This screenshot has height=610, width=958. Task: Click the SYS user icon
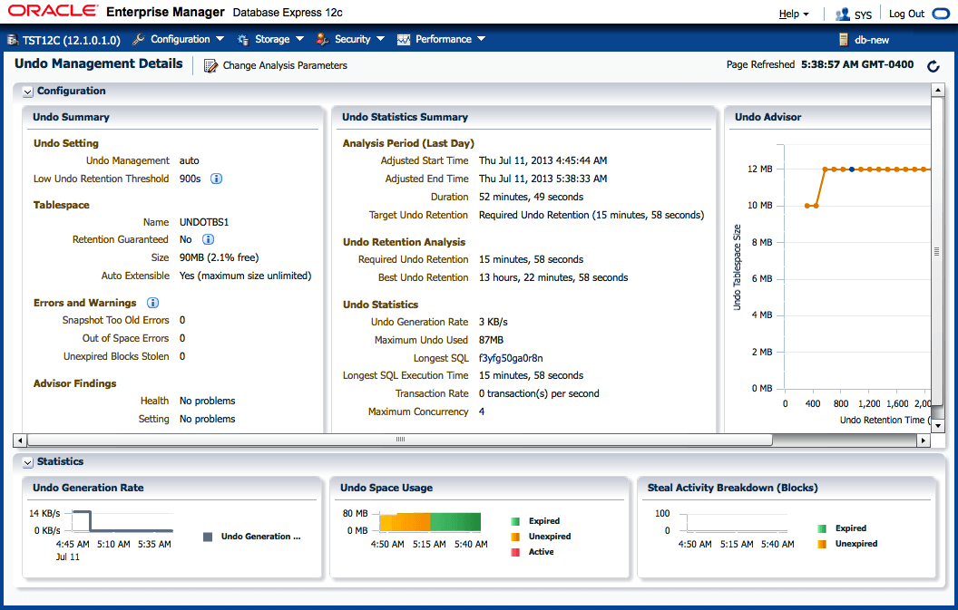[843, 14]
